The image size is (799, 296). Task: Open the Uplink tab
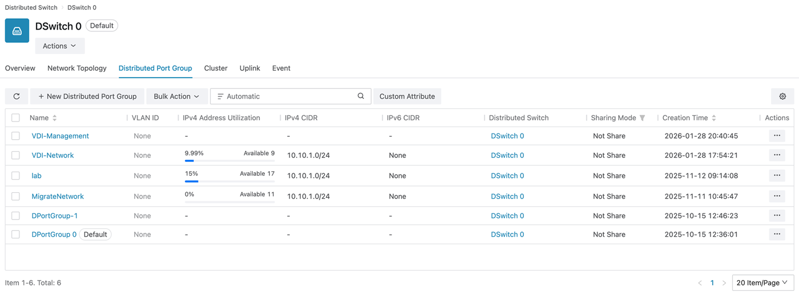click(249, 68)
